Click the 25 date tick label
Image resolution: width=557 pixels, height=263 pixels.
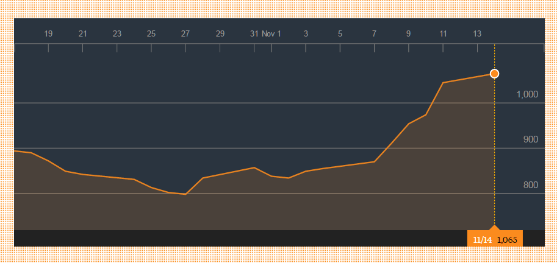coord(151,34)
